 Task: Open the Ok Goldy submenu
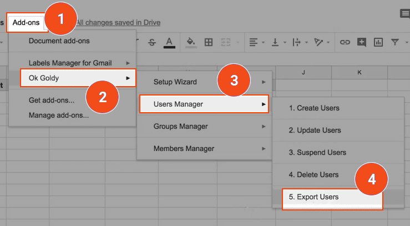click(78, 78)
